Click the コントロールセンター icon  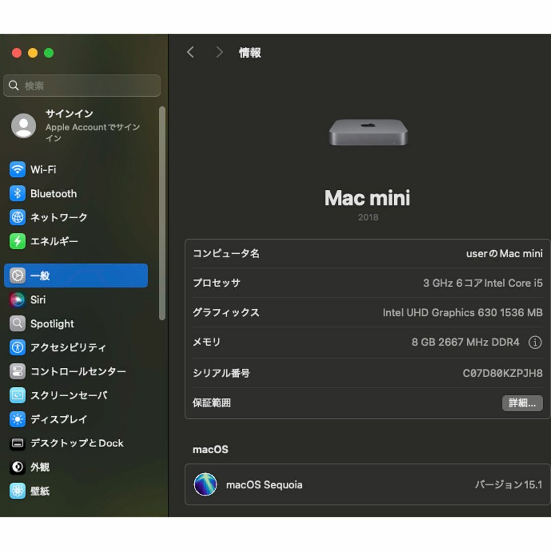(x=17, y=371)
